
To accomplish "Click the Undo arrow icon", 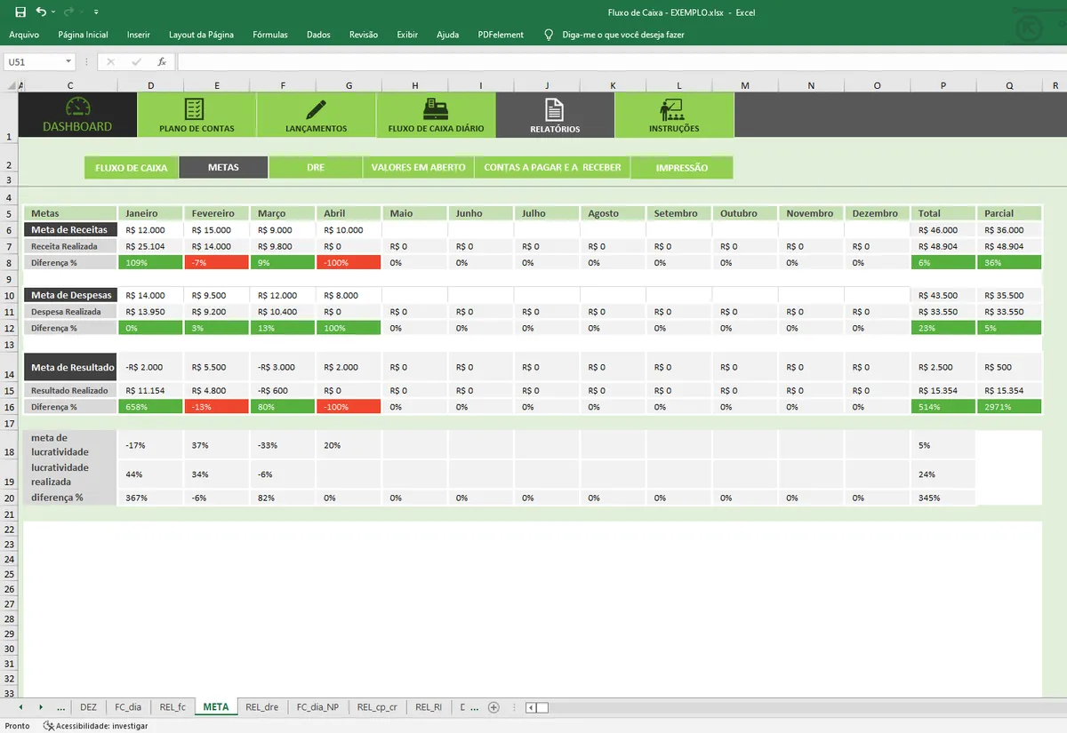I will [40, 12].
